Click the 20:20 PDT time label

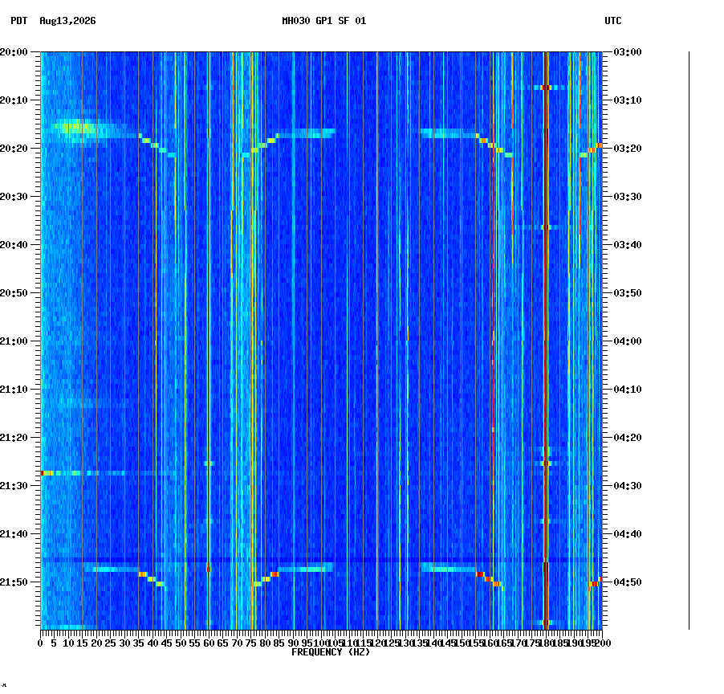coord(14,149)
